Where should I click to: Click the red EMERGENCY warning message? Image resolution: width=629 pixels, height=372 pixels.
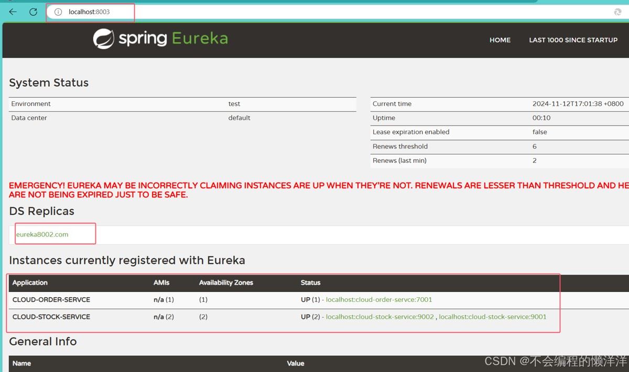pos(319,190)
